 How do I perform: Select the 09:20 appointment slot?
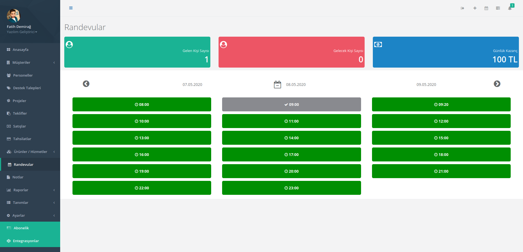(441, 105)
